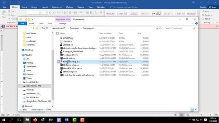
Task: Uncheck the KMSpico-setup.exe checkbox
Action: click(x=59, y=61)
